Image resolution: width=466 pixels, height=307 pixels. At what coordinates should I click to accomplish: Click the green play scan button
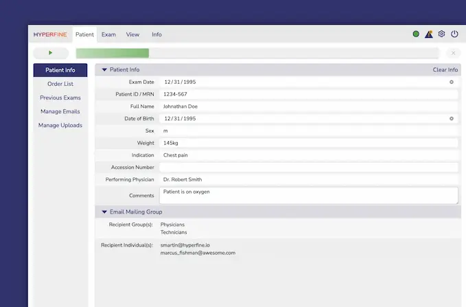[51, 53]
